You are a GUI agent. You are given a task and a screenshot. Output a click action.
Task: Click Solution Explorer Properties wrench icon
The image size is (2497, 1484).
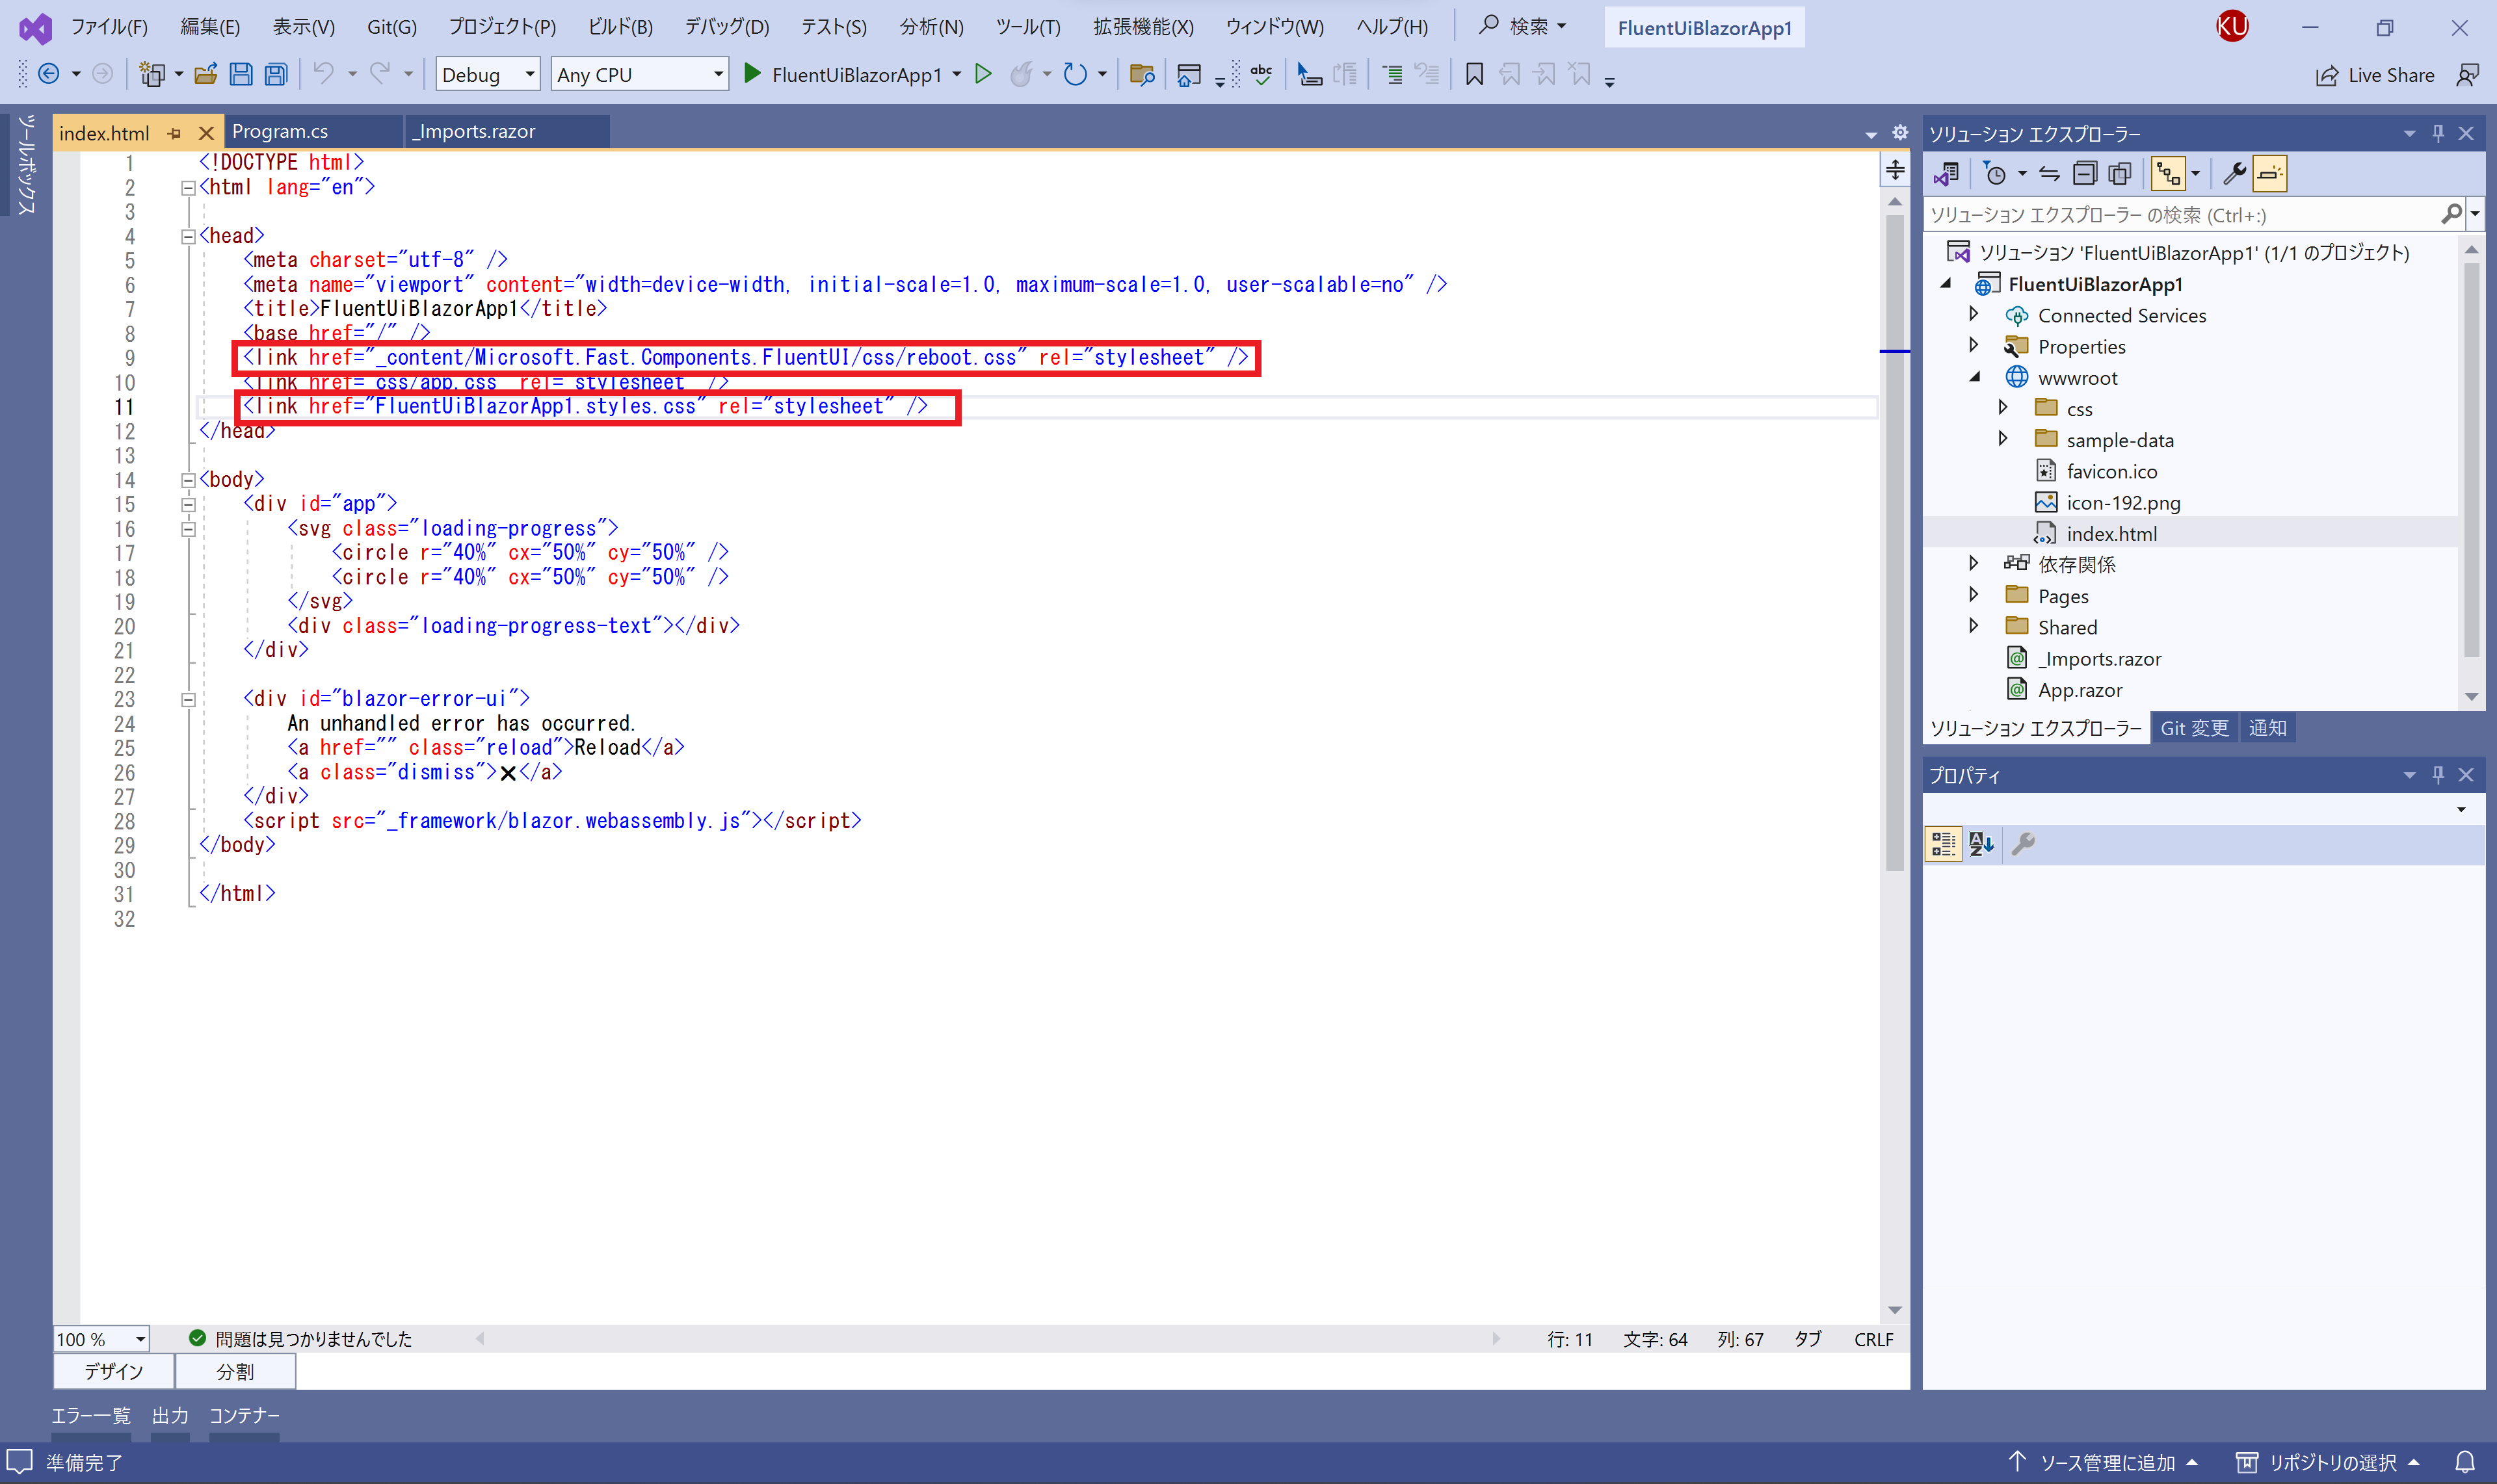tap(2234, 174)
